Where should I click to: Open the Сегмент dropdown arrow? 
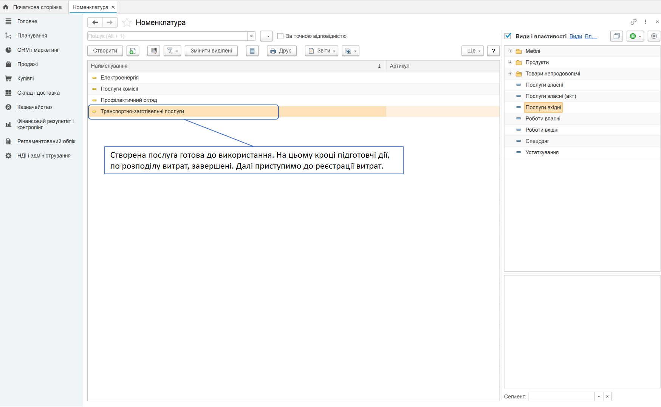point(599,397)
